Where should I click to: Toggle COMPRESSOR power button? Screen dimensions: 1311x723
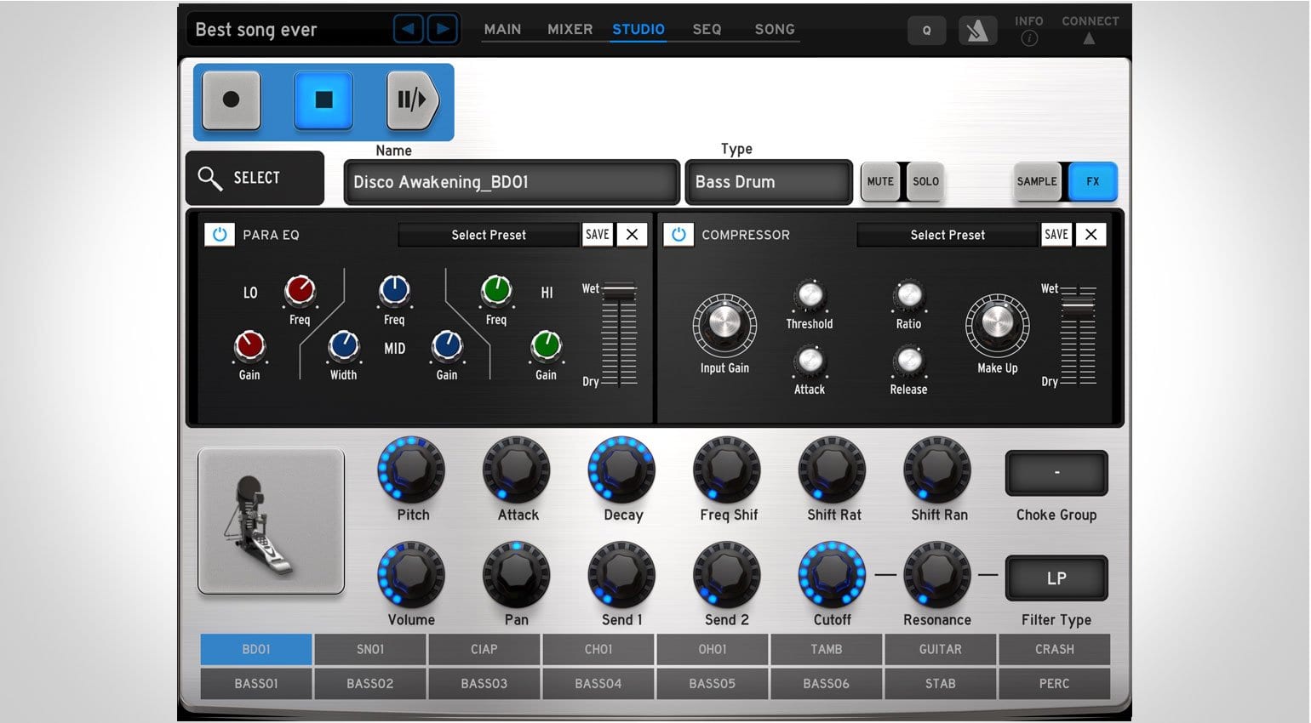[x=678, y=234]
